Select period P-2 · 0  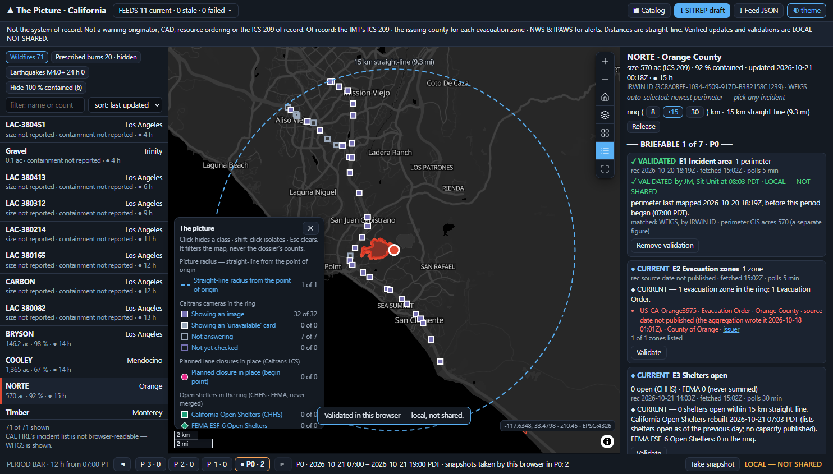coord(184,464)
